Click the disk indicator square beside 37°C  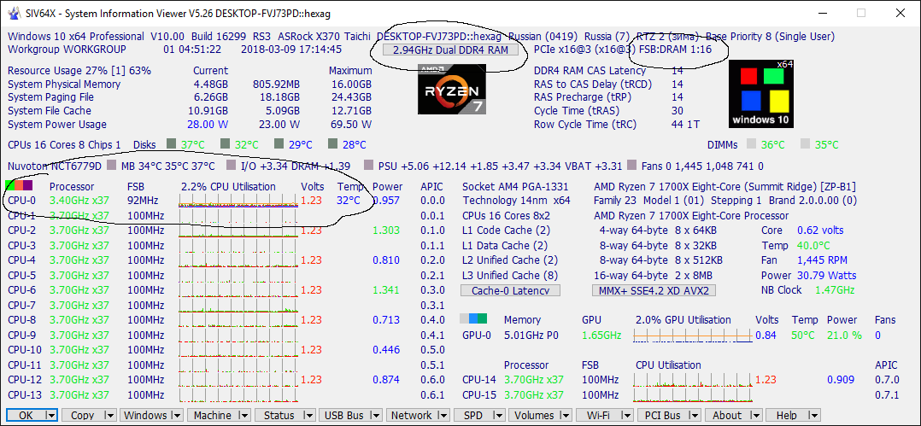coord(172,143)
